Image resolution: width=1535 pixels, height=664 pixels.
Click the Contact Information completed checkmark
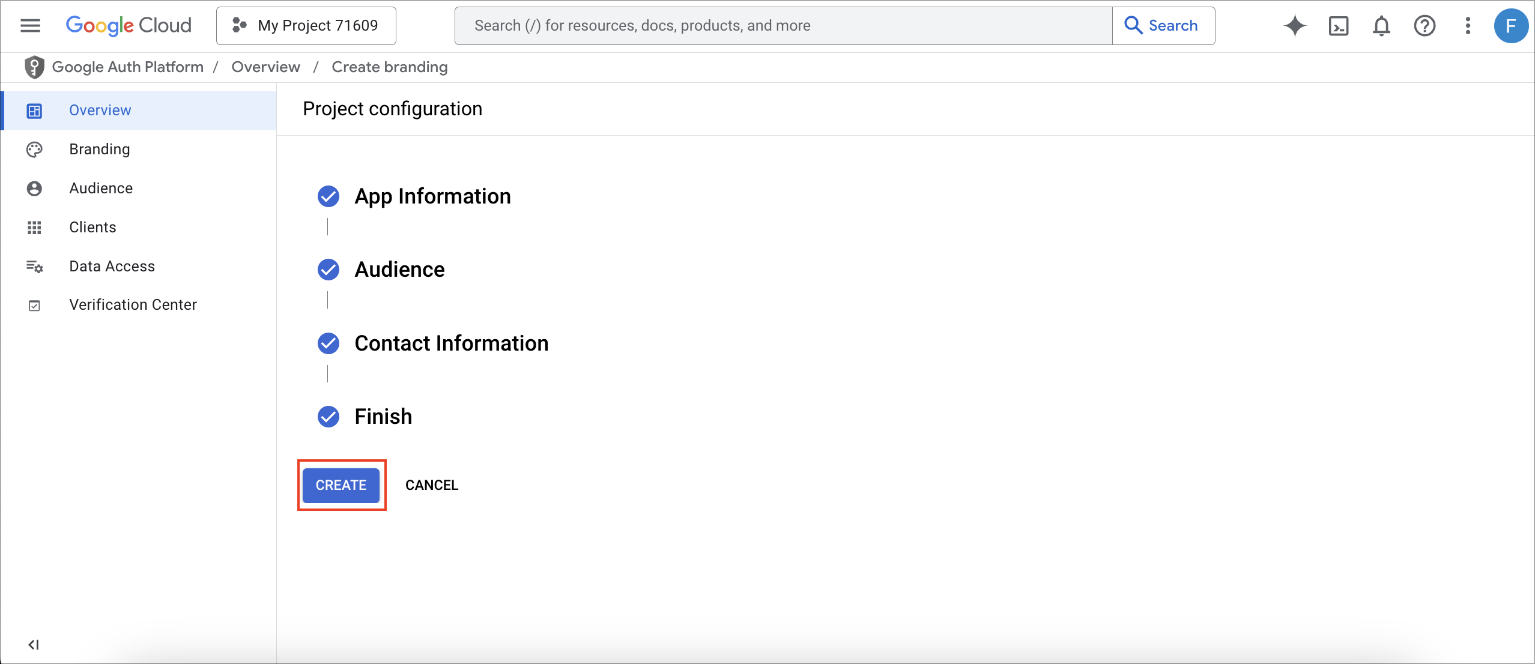click(x=328, y=343)
